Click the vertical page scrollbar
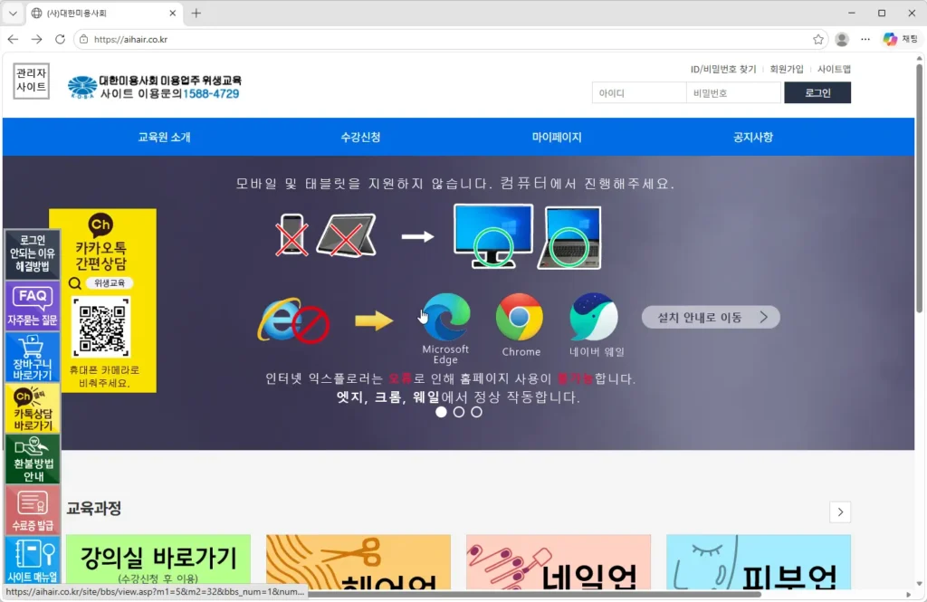 pos(920,186)
